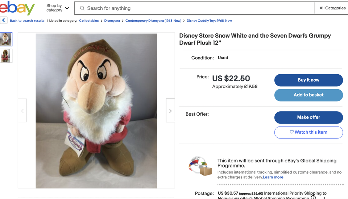
Task: Select the first Grumpy plush thumbnail
Action: [x=6, y=39]
